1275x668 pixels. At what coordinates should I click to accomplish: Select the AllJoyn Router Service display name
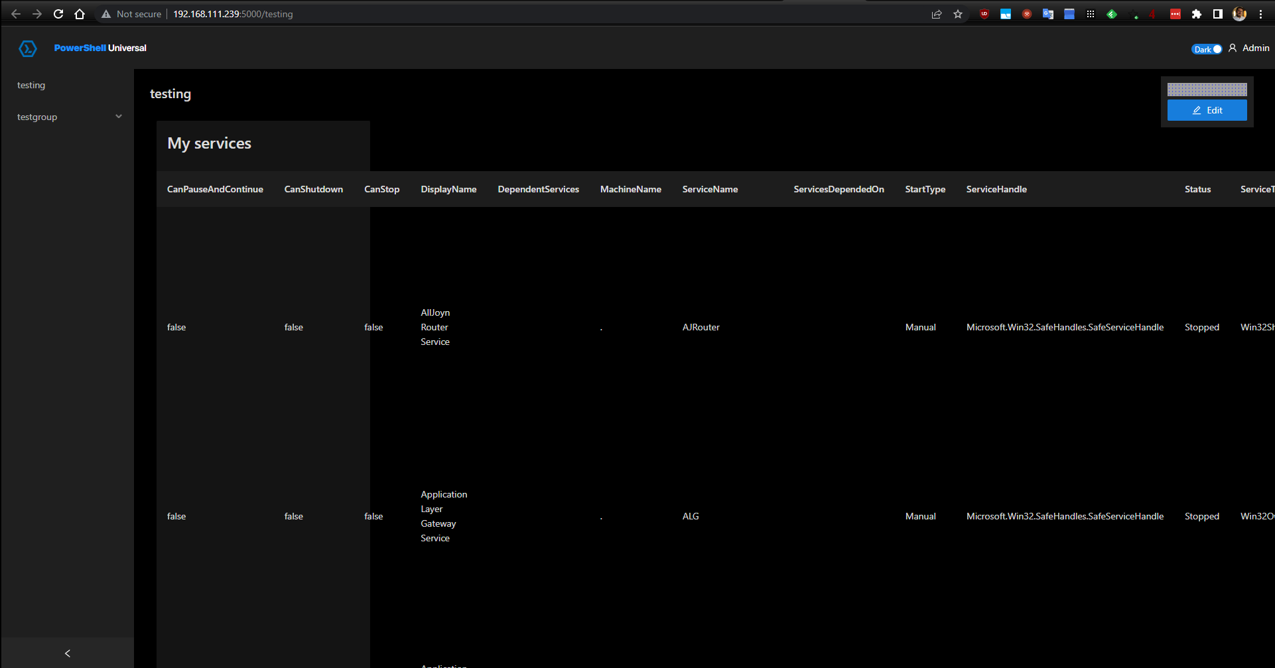point(435,327)
